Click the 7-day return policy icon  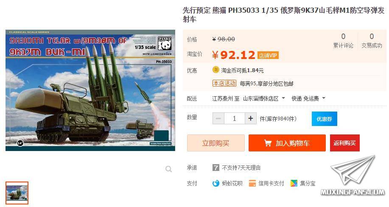pyautogui.click(x=216, y=168)
